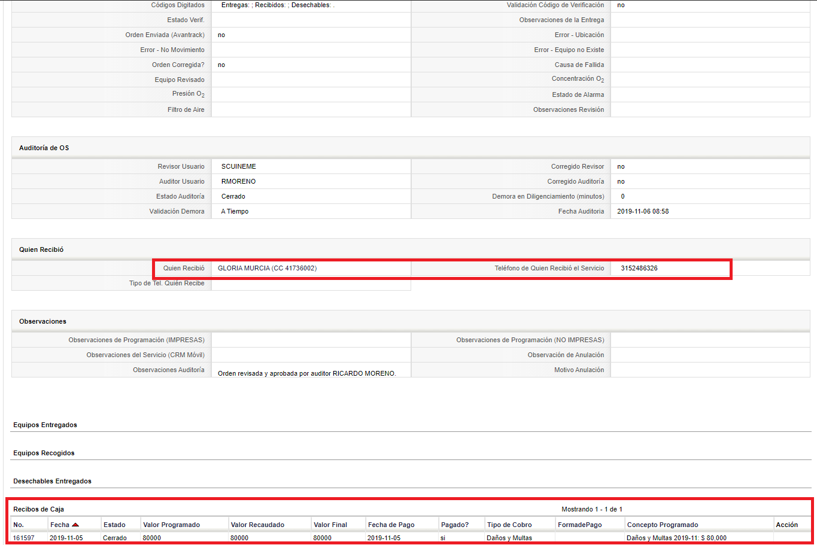This screenshot has height=545, width=817.
Task: Click the Motivo Anulación empty field
Action: [x=710, y=370]
